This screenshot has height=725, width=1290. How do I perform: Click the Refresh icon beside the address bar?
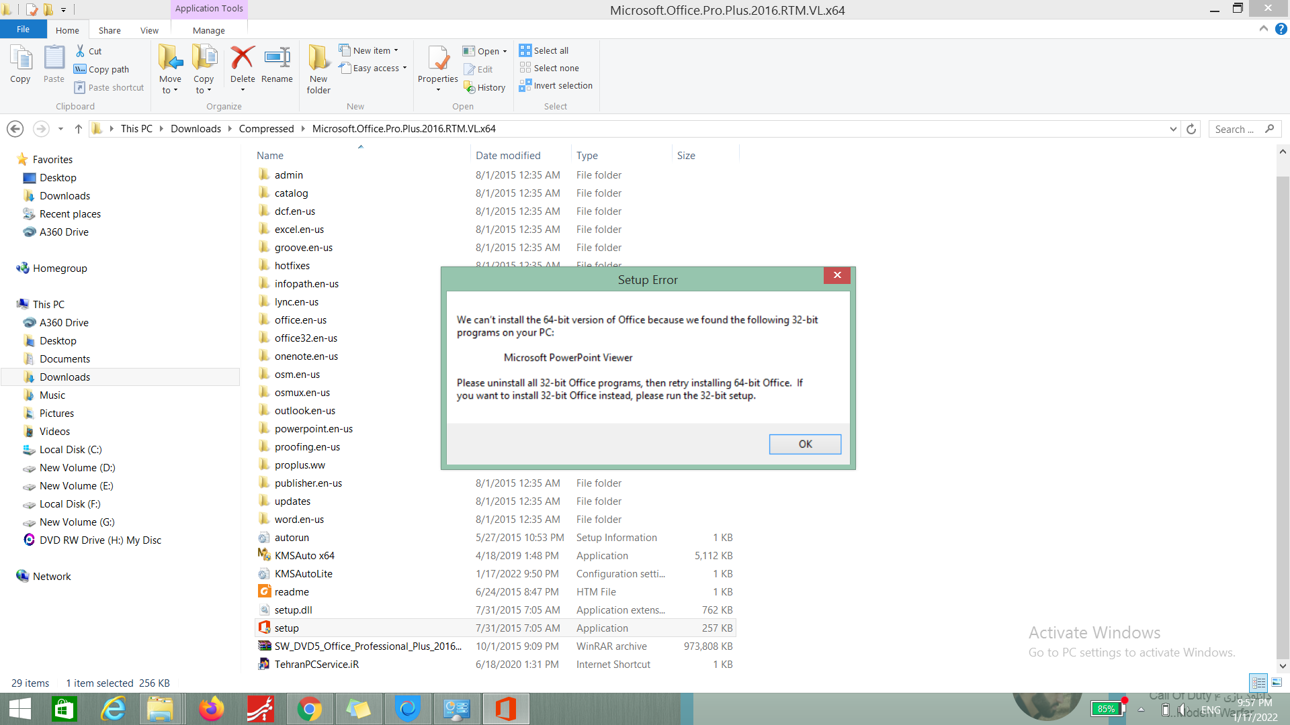(x=1191, y=129)
